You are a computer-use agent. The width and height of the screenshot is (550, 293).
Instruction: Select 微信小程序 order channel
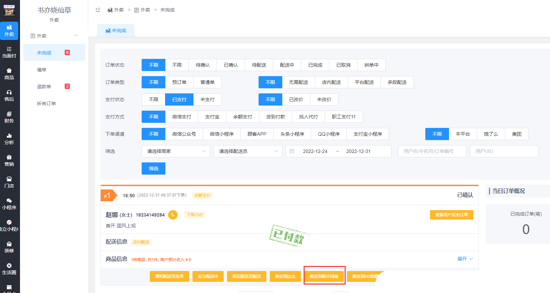(x=222, y=134)
